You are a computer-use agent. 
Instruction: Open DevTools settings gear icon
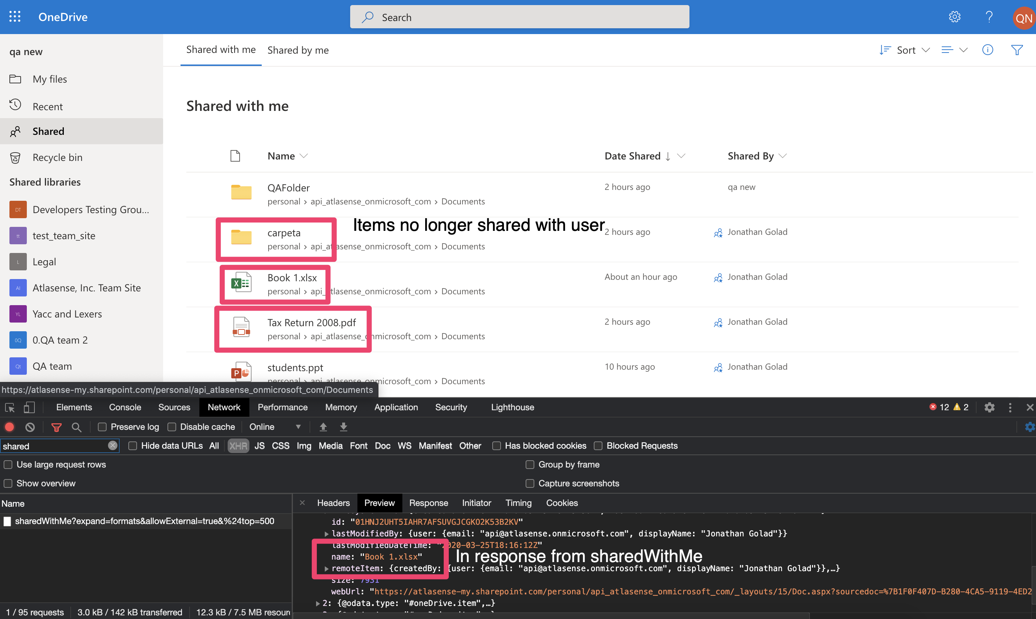(x=989, y=407)
